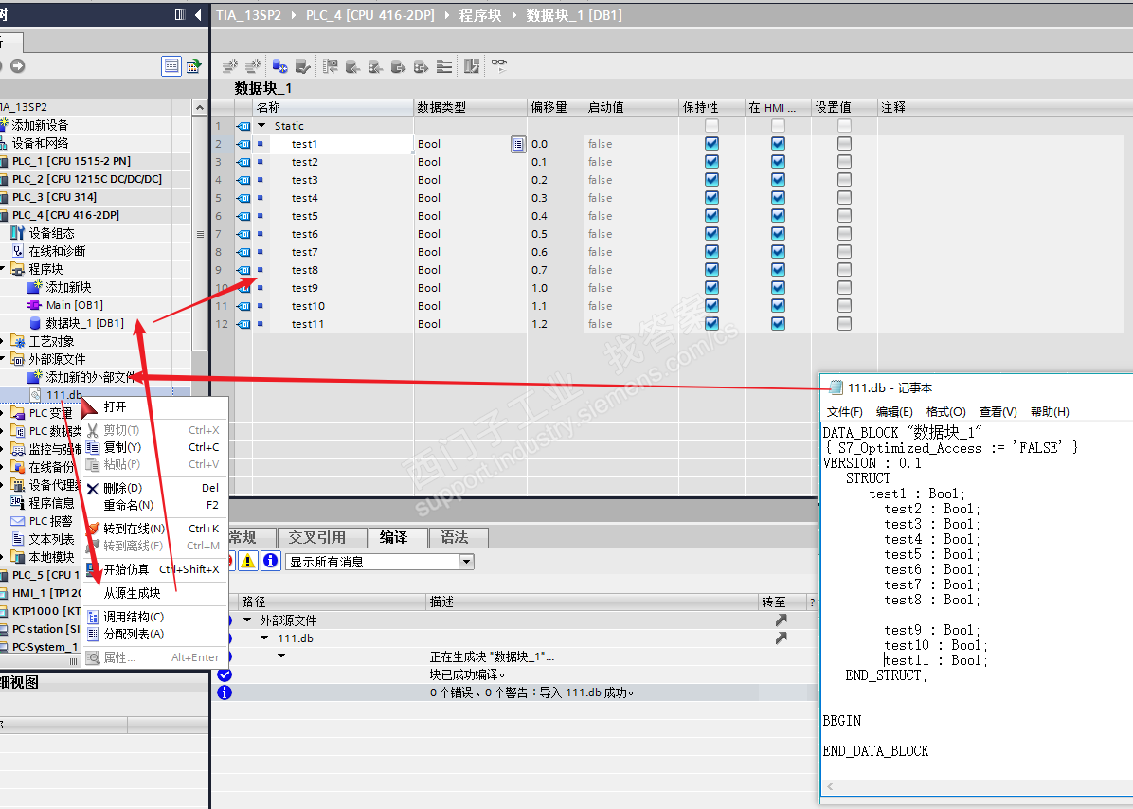The image size is (1133, 809).
Task: Click the insert row icon in the DB toolbar
Action: [x=229, y=66]
